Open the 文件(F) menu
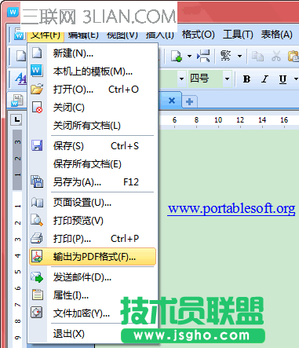 46,35
